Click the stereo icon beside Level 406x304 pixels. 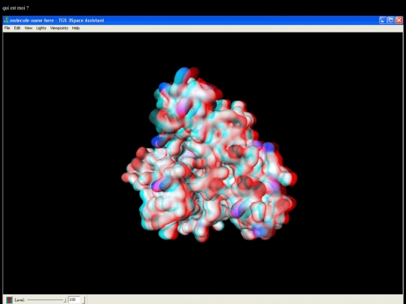pyautogui.click(x=9, y=299)
